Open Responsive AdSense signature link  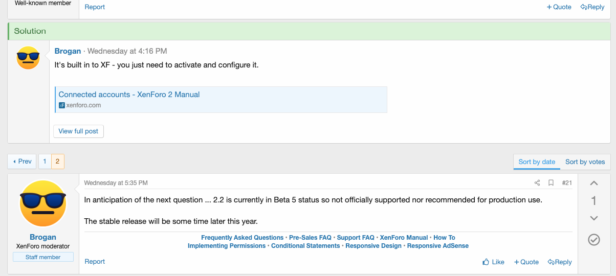438,246
